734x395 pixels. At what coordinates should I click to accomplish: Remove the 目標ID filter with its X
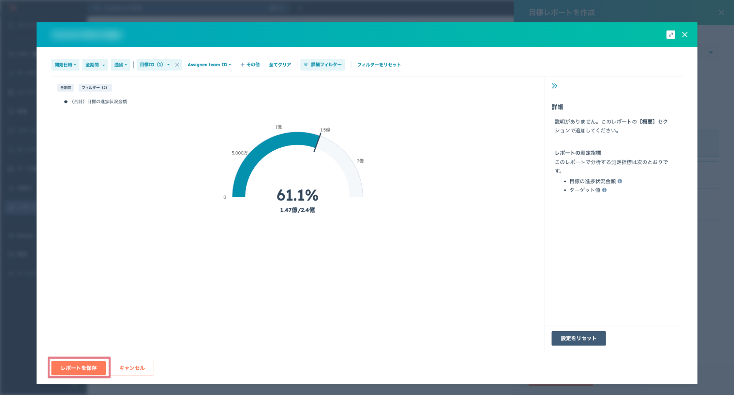coord(177,65)
